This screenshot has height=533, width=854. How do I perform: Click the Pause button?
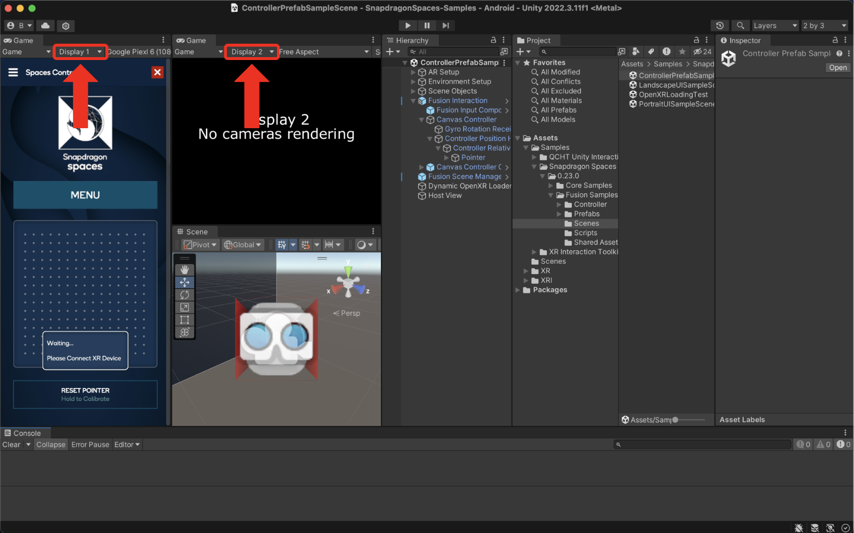[427, 25]
